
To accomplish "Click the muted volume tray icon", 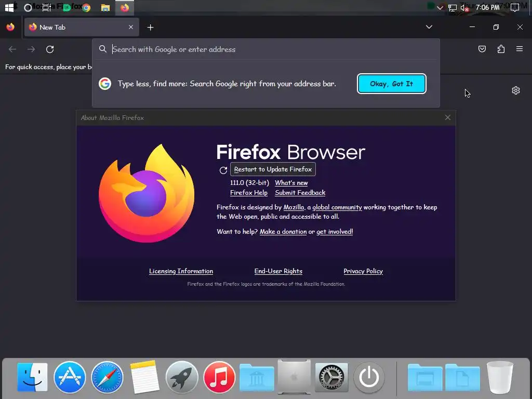I will tap(465, 8).
